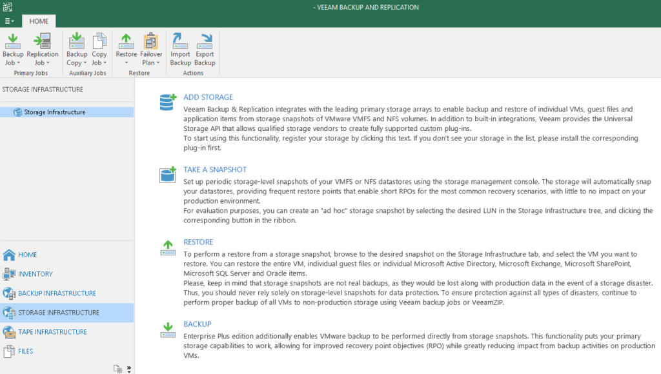
Task: Open the Failover Plan ribbon icon
Action: tap(151, 43)
